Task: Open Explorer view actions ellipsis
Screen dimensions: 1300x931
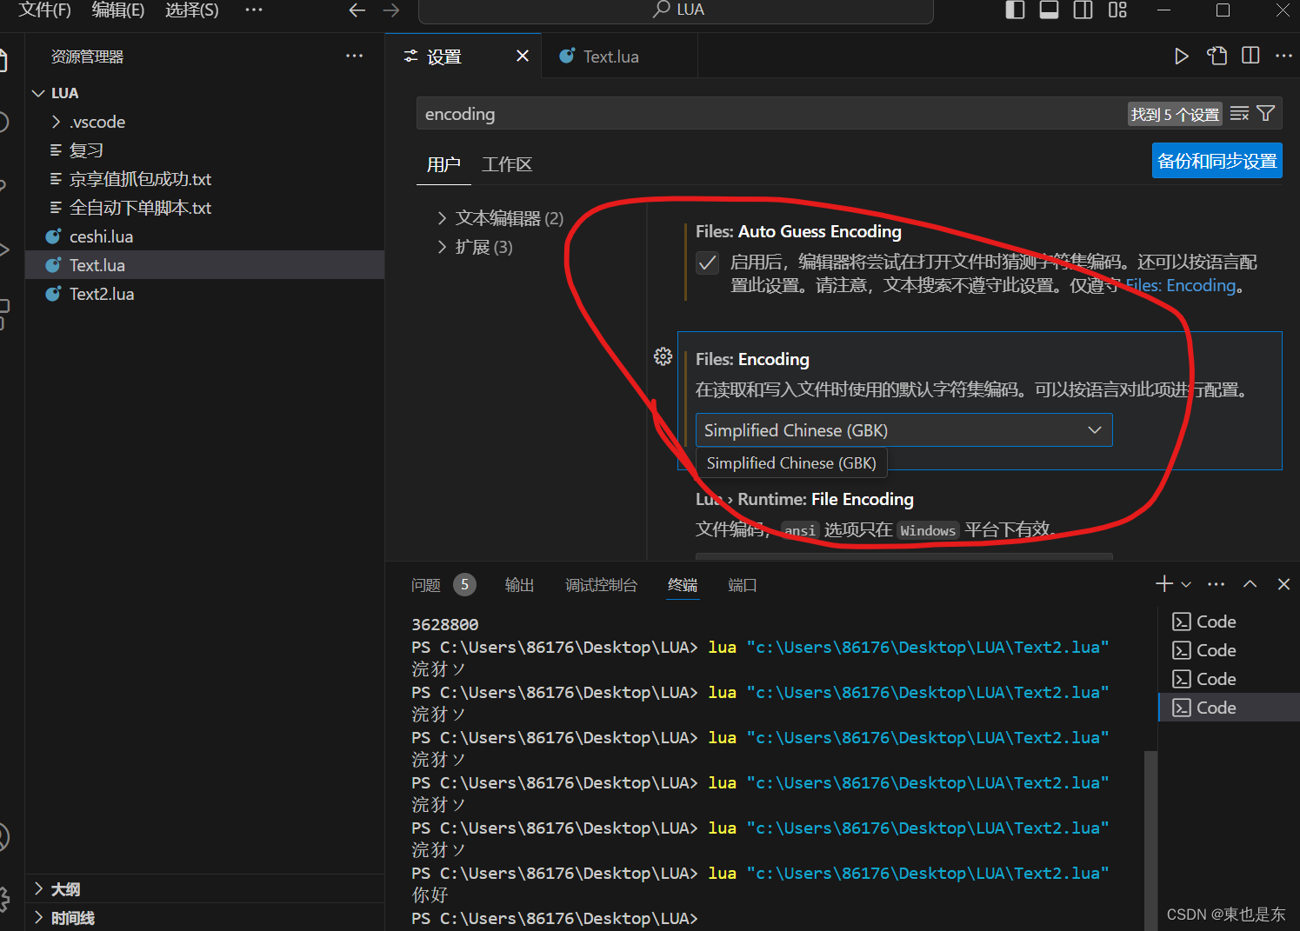Action: pos(354,56)
